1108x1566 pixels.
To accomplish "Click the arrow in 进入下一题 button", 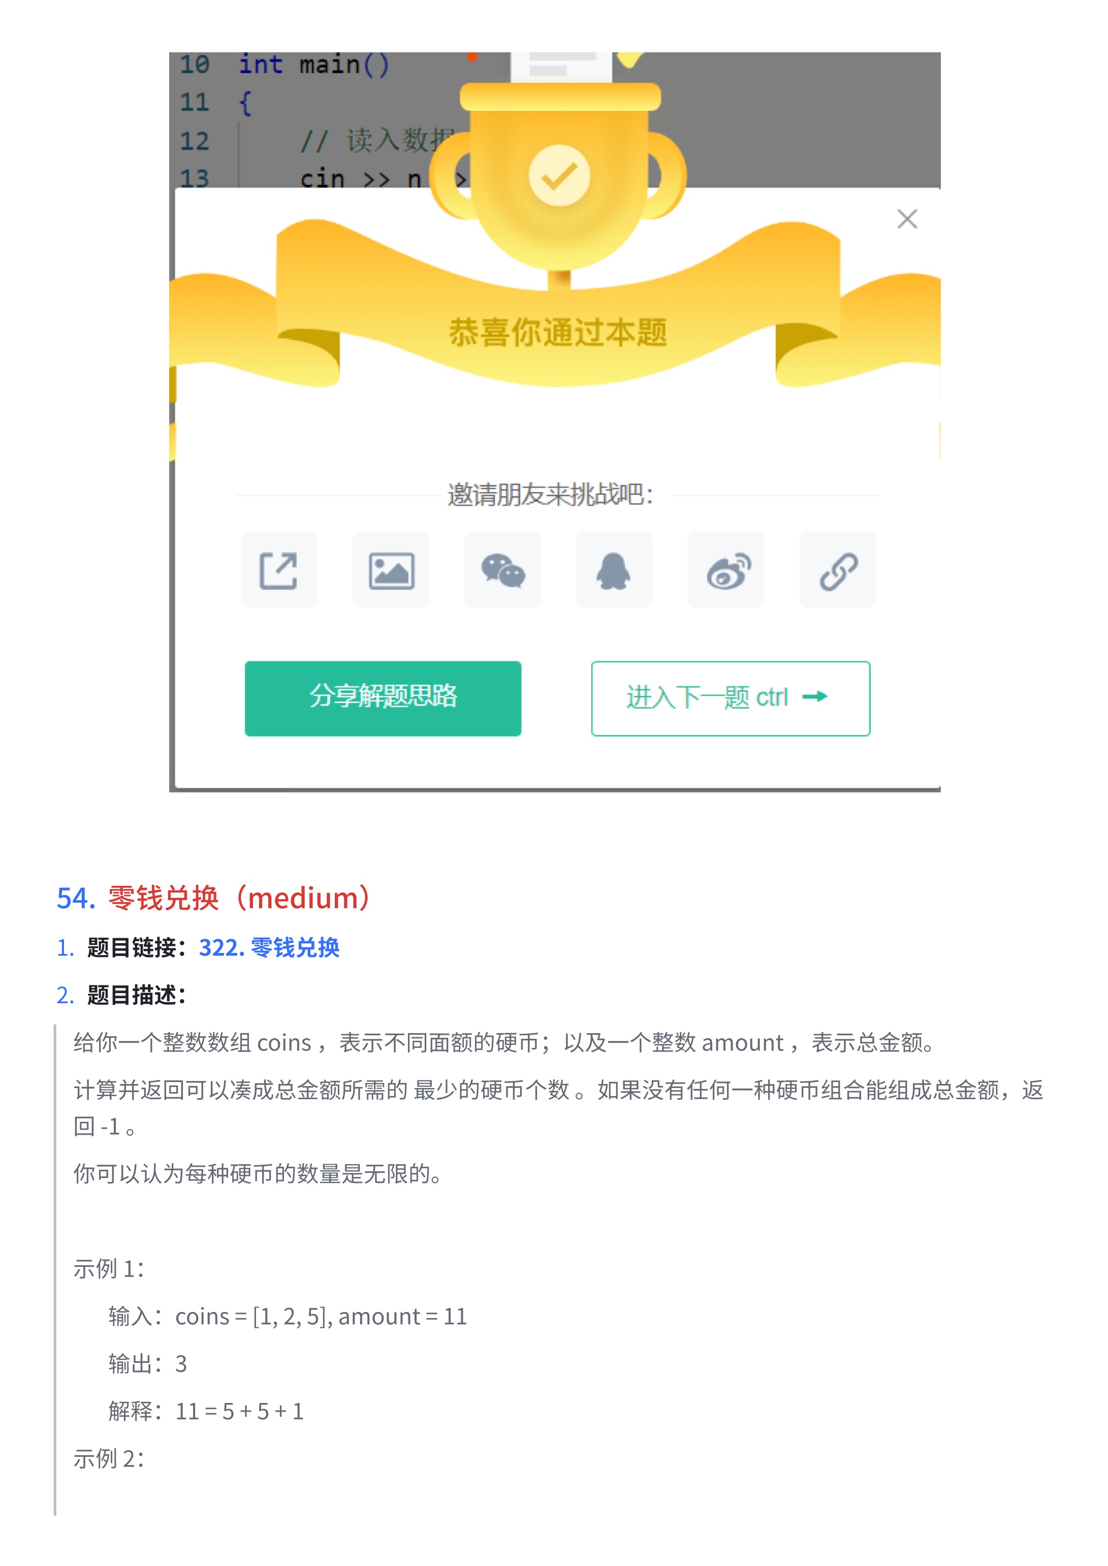I will [815, 696].
